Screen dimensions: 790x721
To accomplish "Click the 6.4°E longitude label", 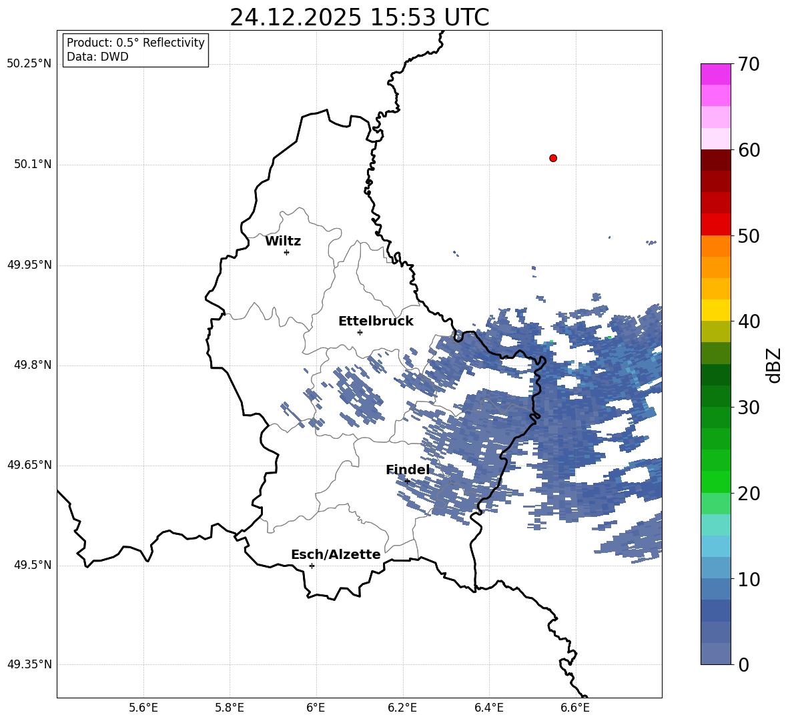I will (x=488, y=708).
